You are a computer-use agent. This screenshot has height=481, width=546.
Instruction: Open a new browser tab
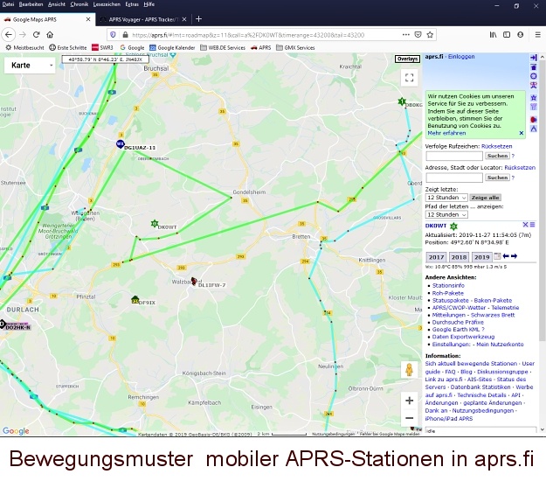point(198,19)
